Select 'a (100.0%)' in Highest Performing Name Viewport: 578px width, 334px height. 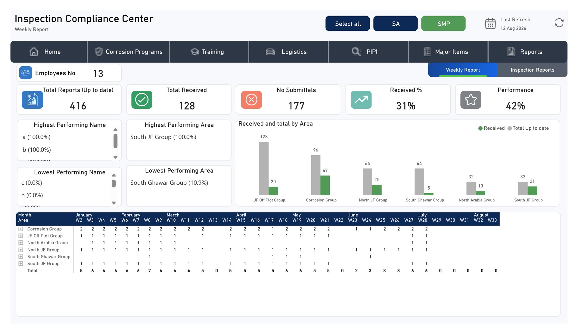pyautogui.click(x=36, y=137)
